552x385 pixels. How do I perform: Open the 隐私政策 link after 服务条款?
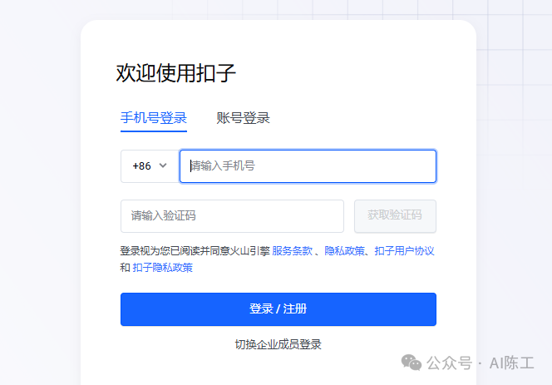tap(343, 251)
